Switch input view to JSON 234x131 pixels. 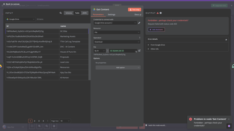[x=84, y=13]
